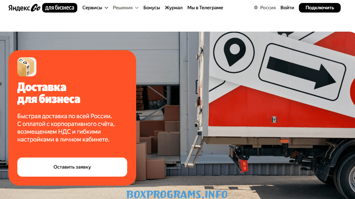Expand the Решения dropdown chevron
Image resolution: width=355 pixels, height=199 pixels.
[x=137, y=8]
